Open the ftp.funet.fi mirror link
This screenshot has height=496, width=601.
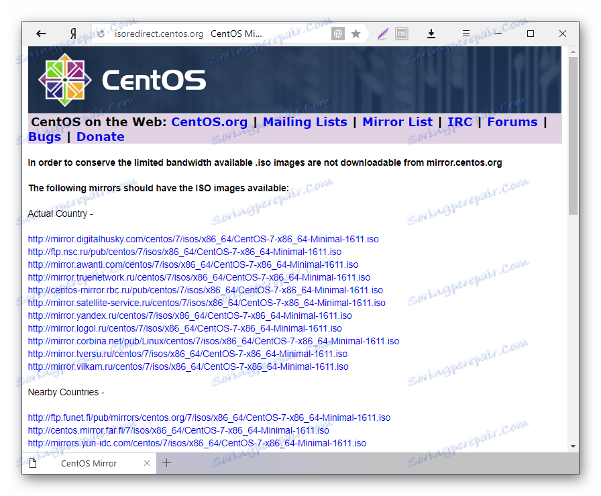coord(209,417)
